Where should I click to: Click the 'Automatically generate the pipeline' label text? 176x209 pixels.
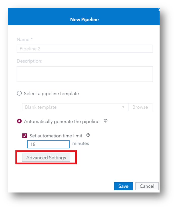pos(61,122)
